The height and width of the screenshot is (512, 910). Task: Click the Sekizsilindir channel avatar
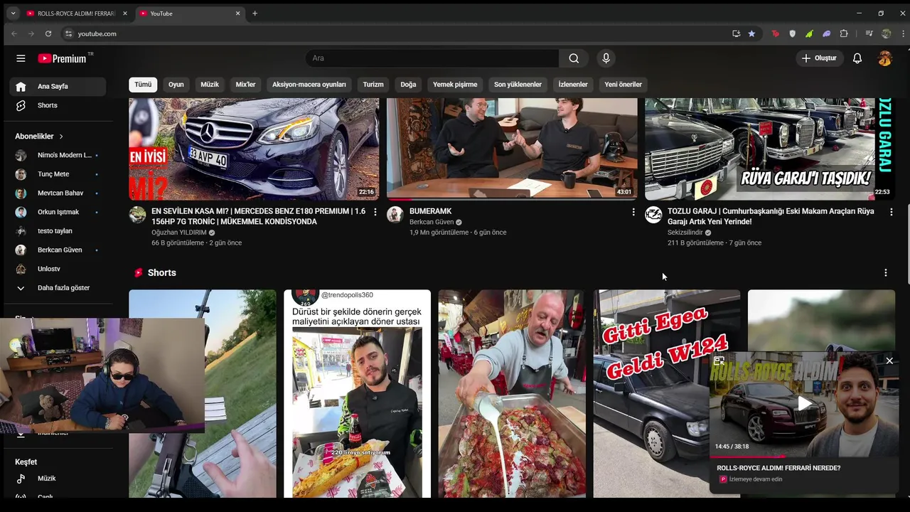[653, 215]
